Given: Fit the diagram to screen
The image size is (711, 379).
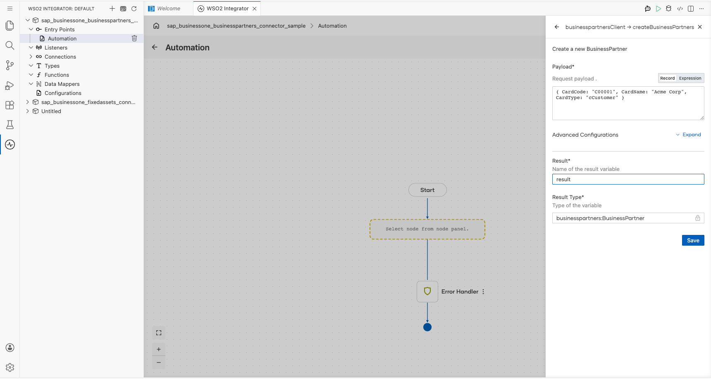Looking at the screenshot, I should pyautogui.click(x=159, y=333).
